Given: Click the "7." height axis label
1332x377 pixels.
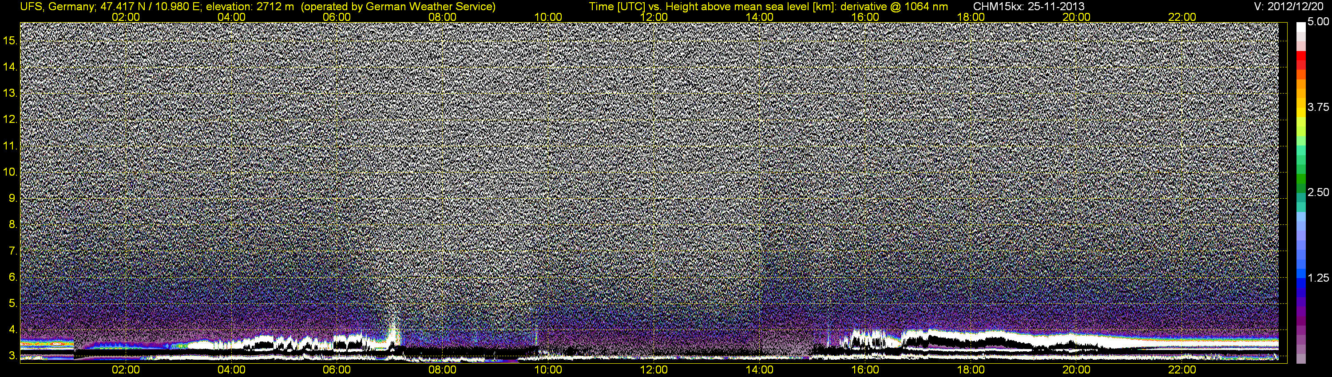Looking at the screenshot, I should click(x=13, y=251).
